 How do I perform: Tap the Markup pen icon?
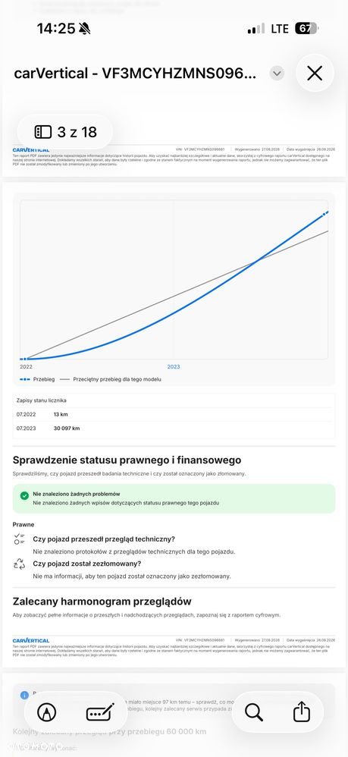coord(47,712)
